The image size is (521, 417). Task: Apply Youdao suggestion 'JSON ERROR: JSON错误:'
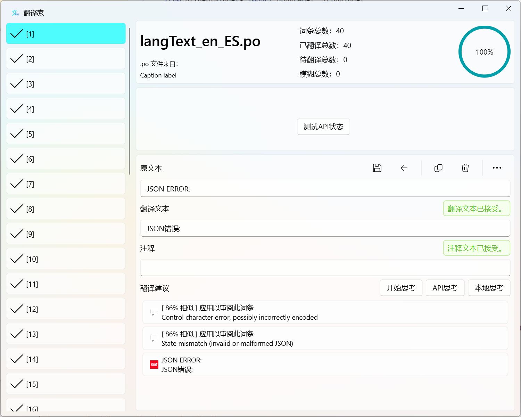click(x=325, y=365)
